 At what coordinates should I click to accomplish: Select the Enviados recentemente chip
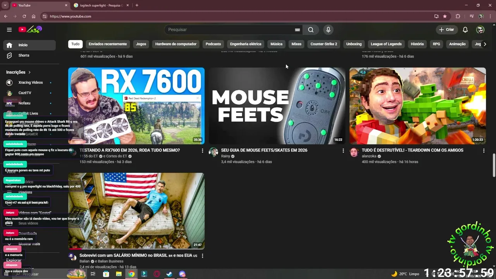[108, 44]
